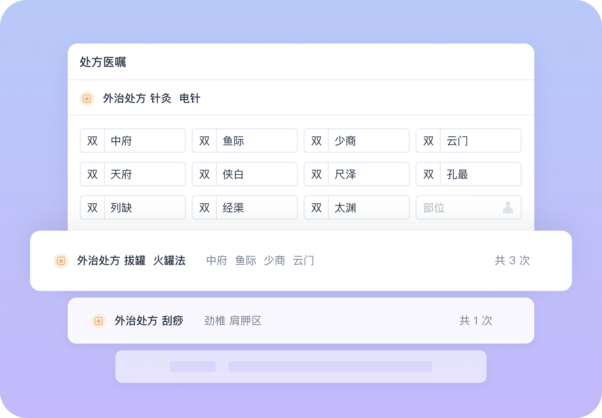Toggle the 双 side marker for 中府
The height and width of the screenshot is (418, 602).
(92, 141)
